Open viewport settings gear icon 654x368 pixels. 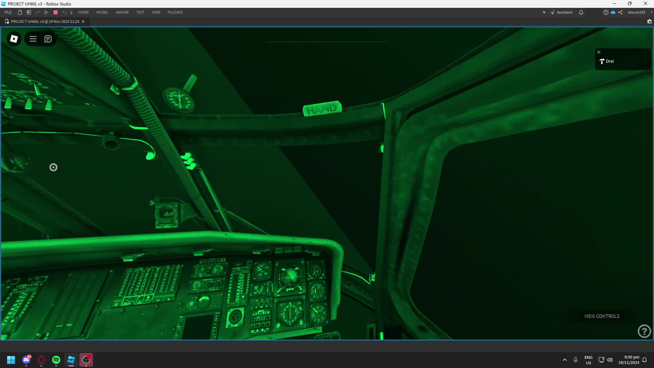(649, 21)
